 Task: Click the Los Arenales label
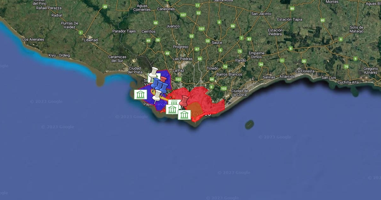click(x=33, y=39)
